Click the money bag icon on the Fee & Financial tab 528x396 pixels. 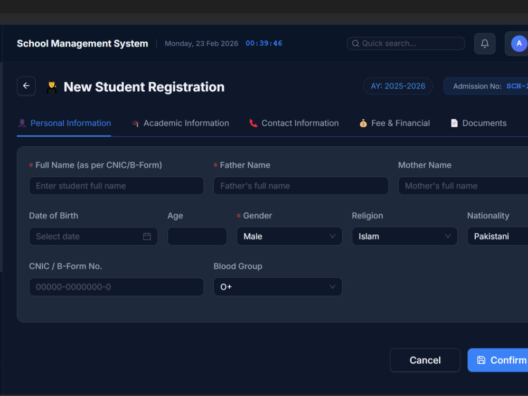click(363, 123)
